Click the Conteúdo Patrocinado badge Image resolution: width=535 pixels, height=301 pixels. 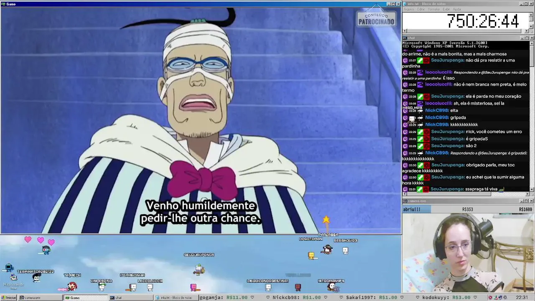pos(376,18)
